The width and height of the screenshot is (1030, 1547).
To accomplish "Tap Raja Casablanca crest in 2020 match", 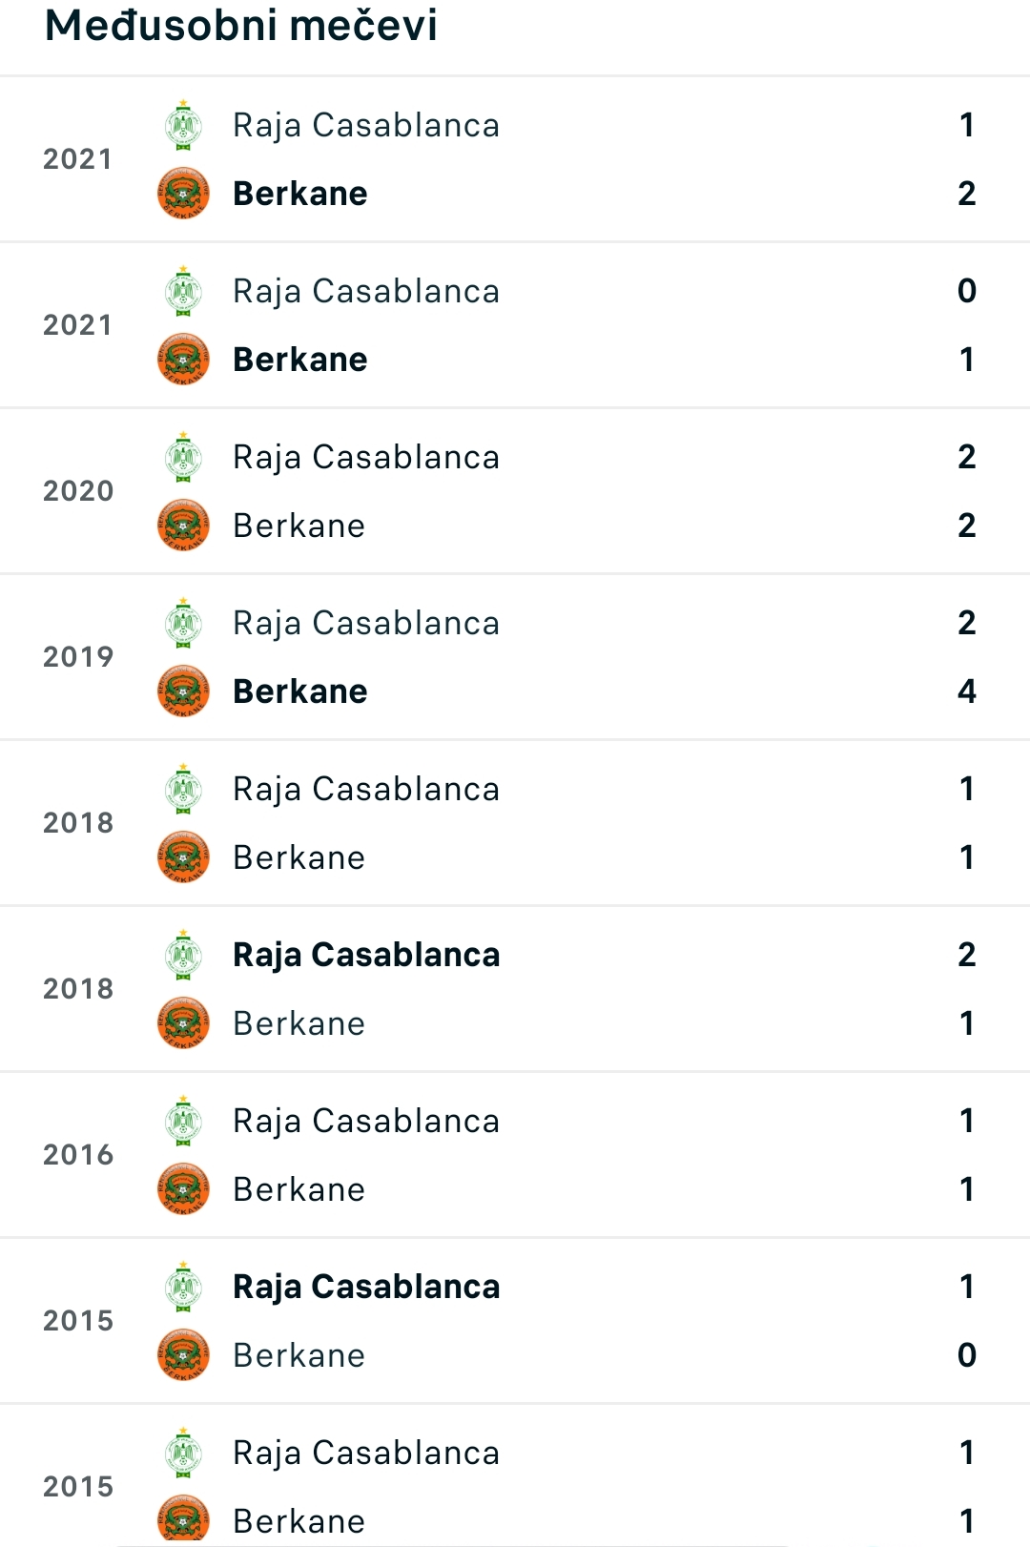I will [x=183, y=457].
